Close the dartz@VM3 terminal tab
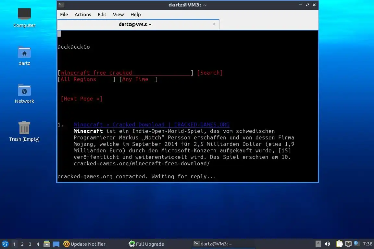The height and width of the screenshot is (249, 374). point(214,24)
